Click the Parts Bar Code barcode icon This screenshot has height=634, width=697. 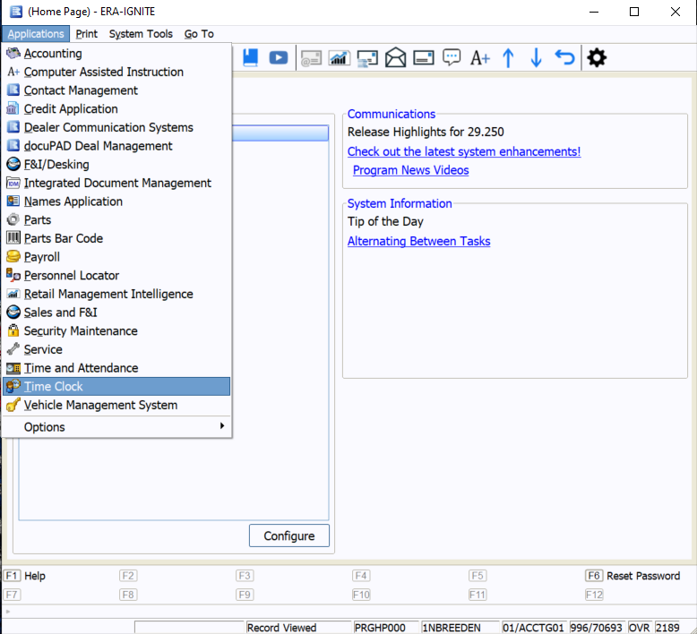(x=13, y=238)
